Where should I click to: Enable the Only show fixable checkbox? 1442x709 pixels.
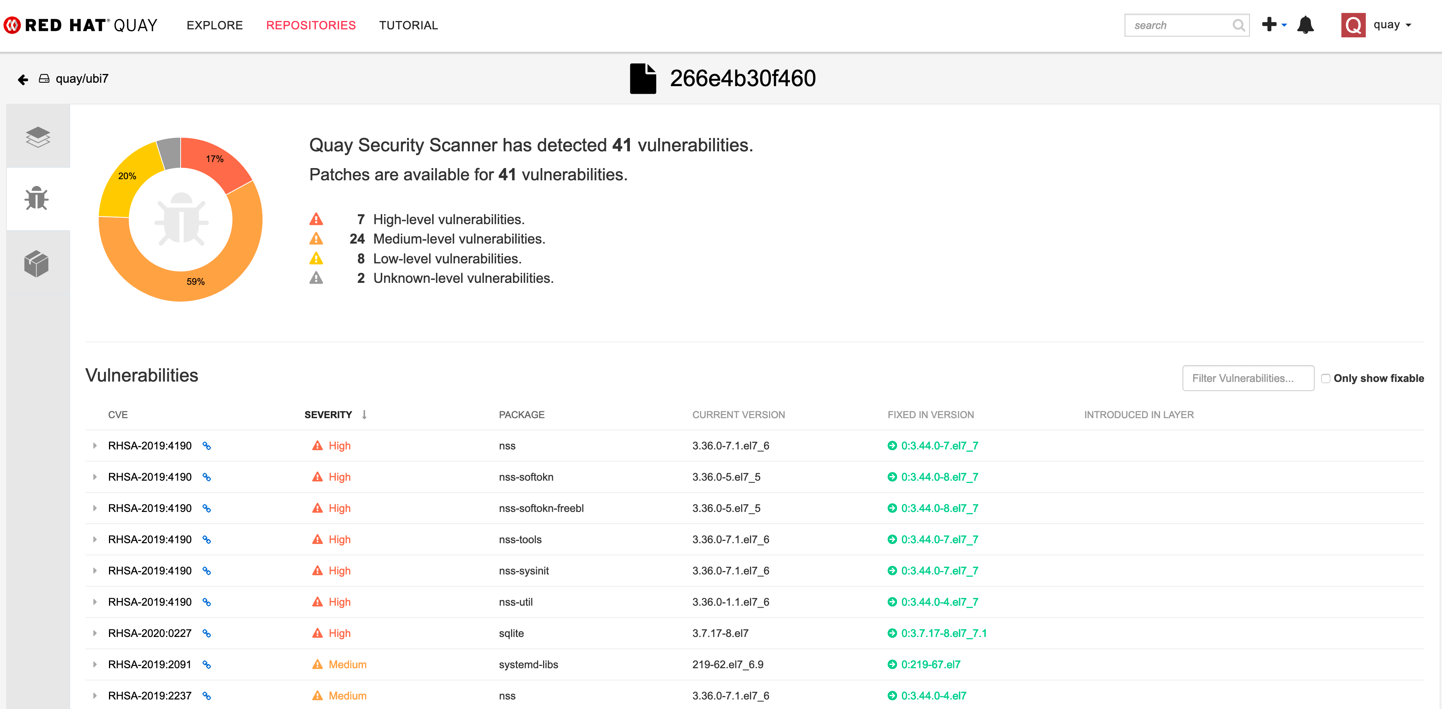pos(1325,379)
